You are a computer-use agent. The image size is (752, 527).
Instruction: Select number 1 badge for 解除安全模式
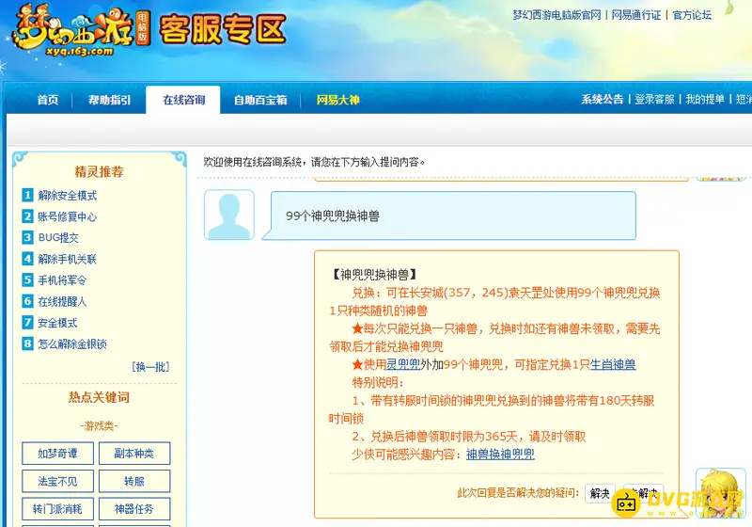27,196
